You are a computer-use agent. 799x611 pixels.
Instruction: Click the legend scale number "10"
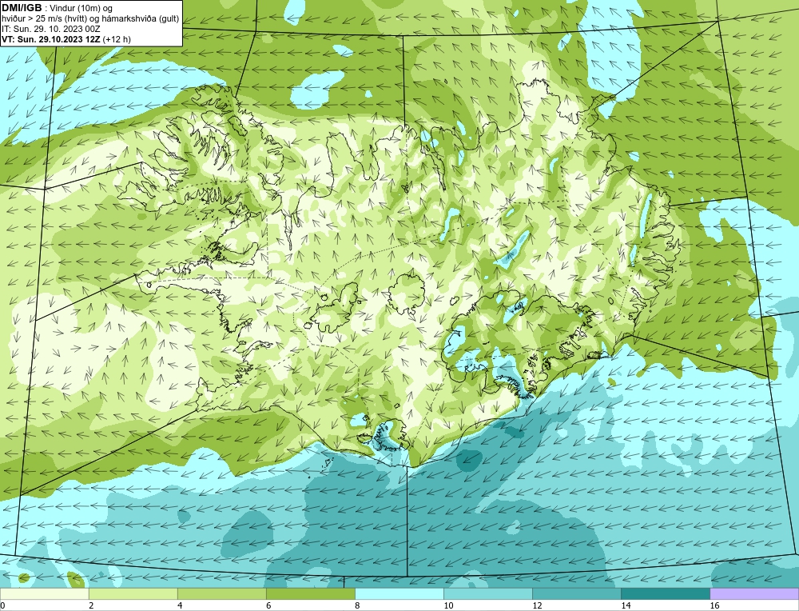(448, 605)
